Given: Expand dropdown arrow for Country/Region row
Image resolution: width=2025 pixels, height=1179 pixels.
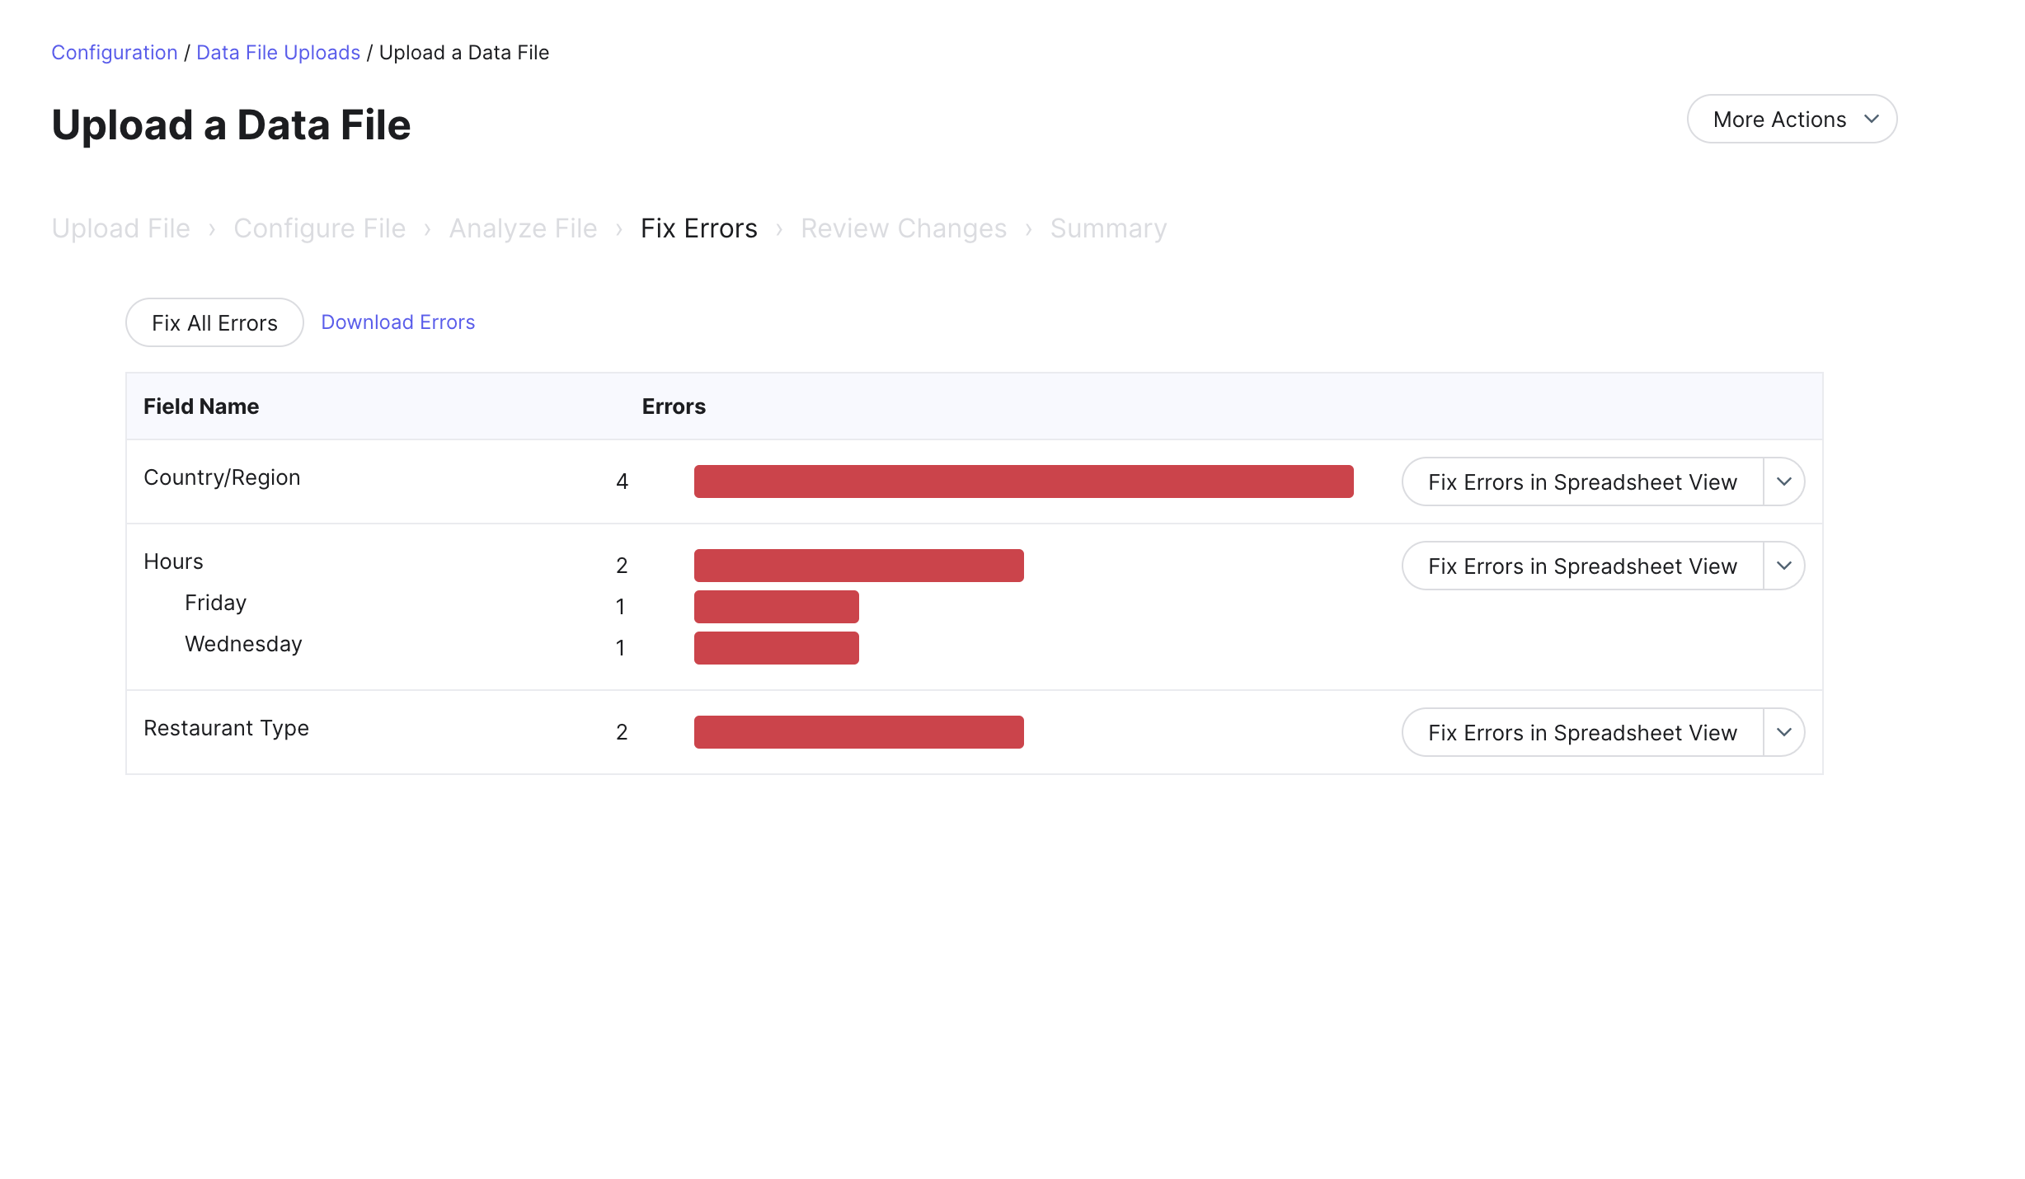Looking at the screenshot, I should point(1784,481).
